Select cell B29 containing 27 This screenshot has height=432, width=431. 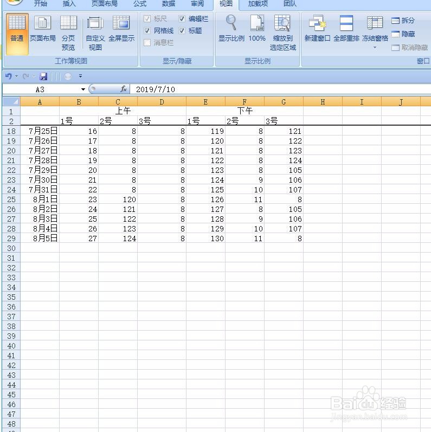pyautogui.click(x=79, y=238)
